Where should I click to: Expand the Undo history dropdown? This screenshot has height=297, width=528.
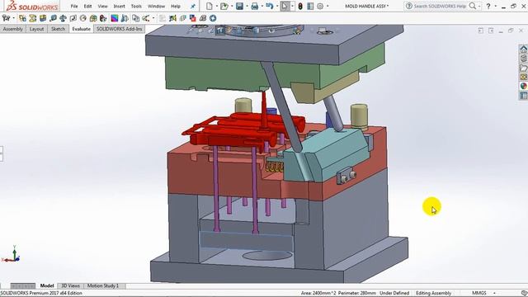point(277,6)
